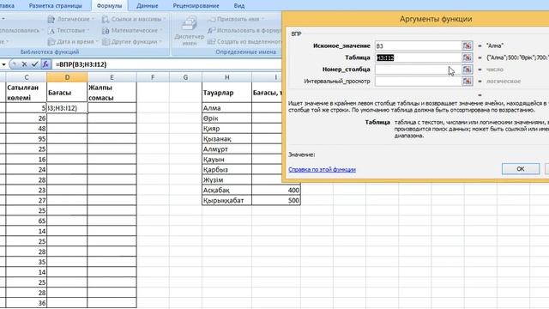Open Справка по этой функции link
Screen dimensions: 549x309
(x=323, y=170)
